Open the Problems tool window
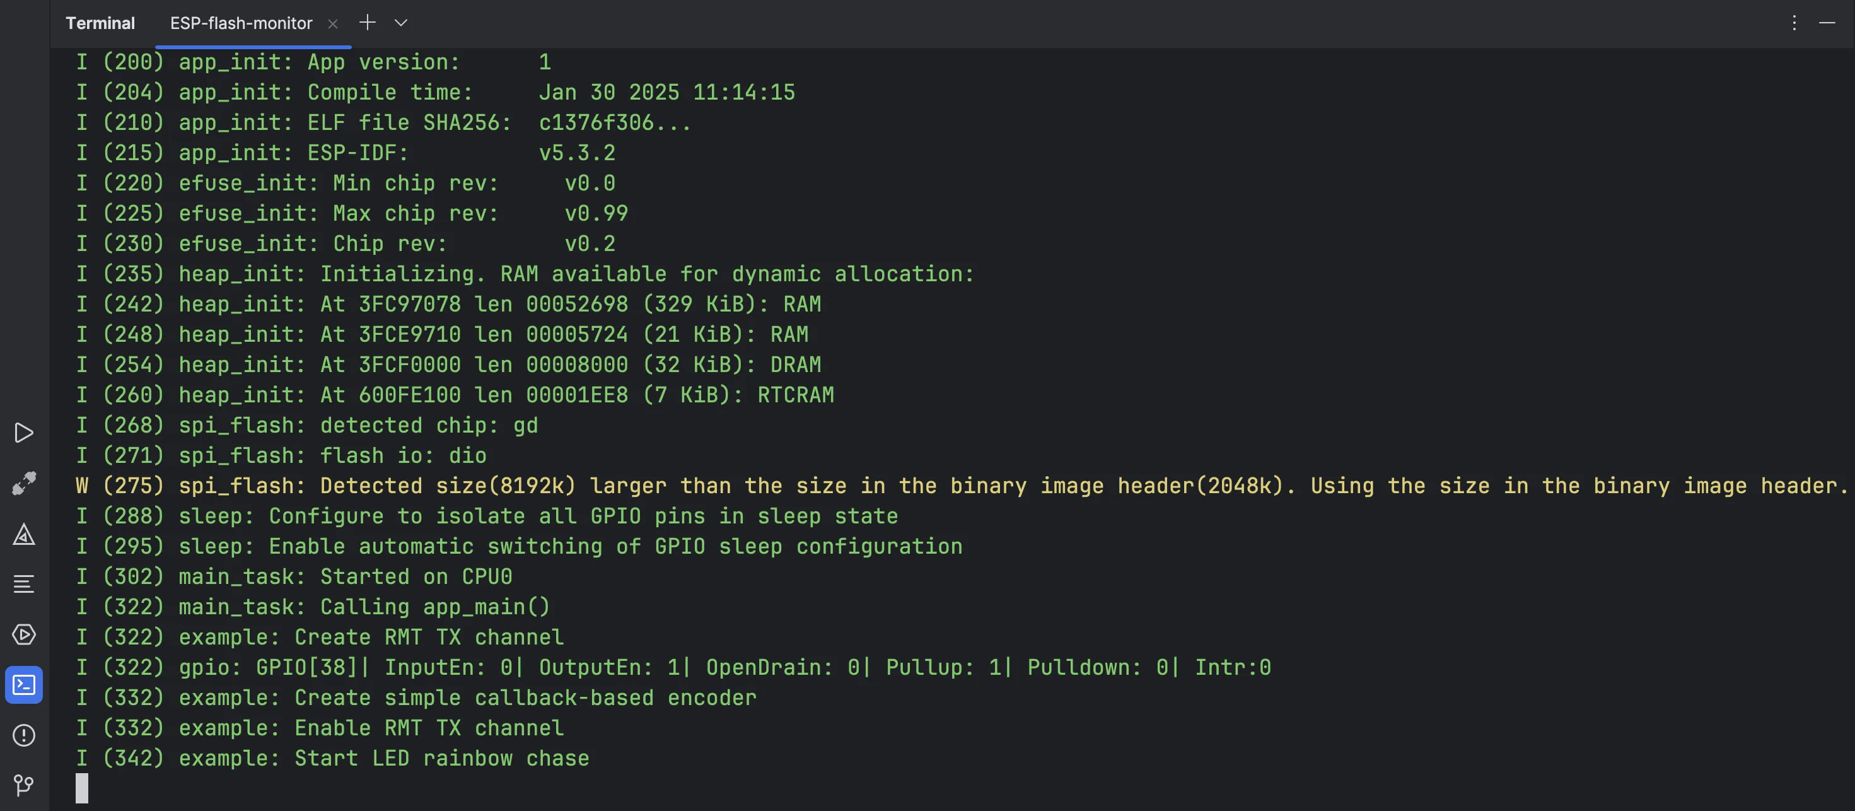 click(x=24, y=735)
